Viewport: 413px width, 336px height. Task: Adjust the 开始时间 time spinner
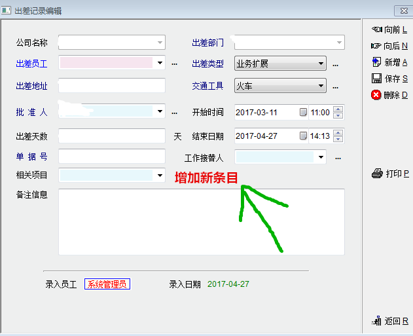pyautogui.click(x=338, y=112)
